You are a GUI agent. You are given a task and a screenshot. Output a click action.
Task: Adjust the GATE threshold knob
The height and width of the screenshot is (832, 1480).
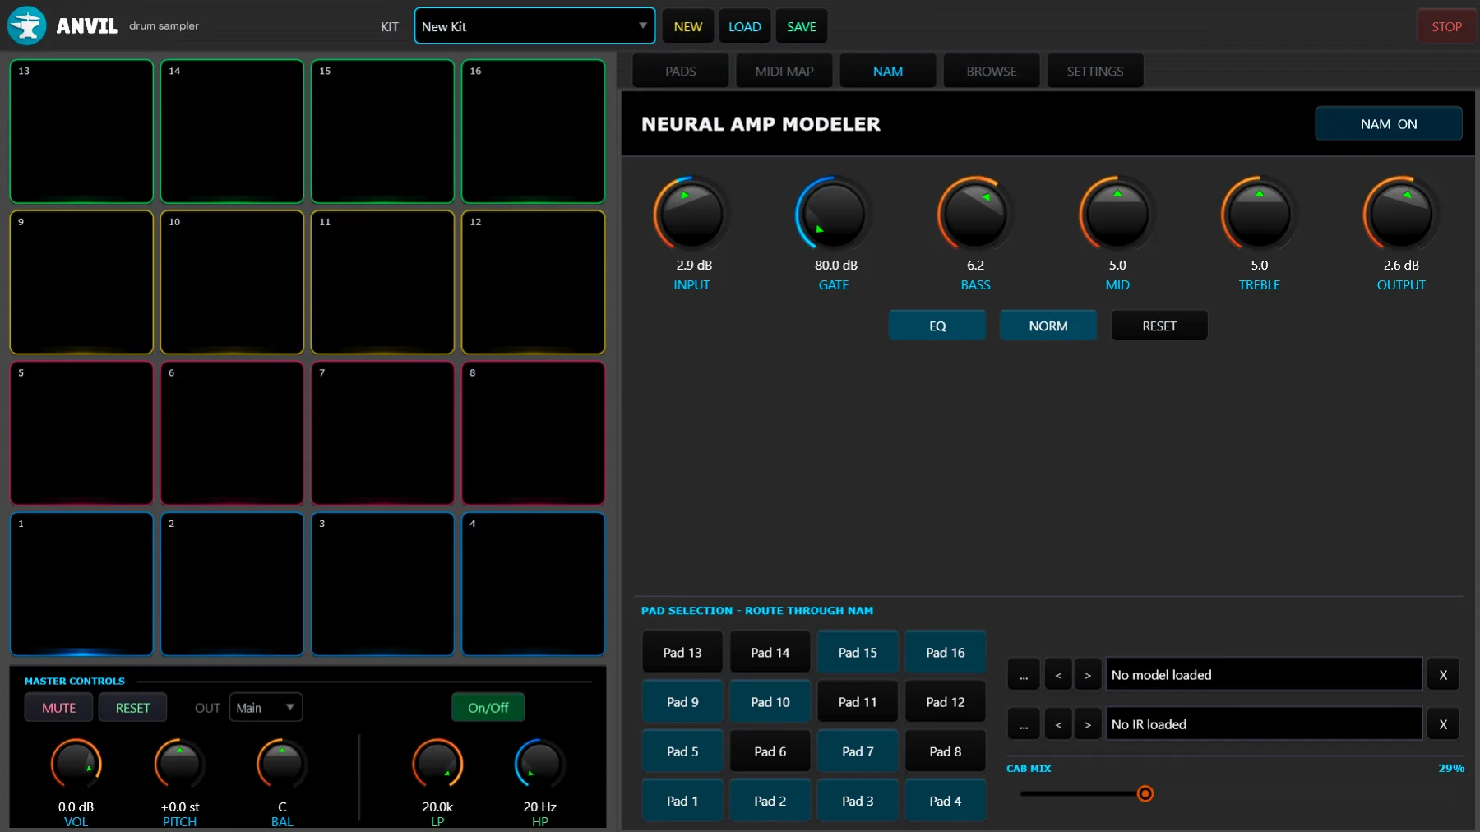click(x=833, y=214)
